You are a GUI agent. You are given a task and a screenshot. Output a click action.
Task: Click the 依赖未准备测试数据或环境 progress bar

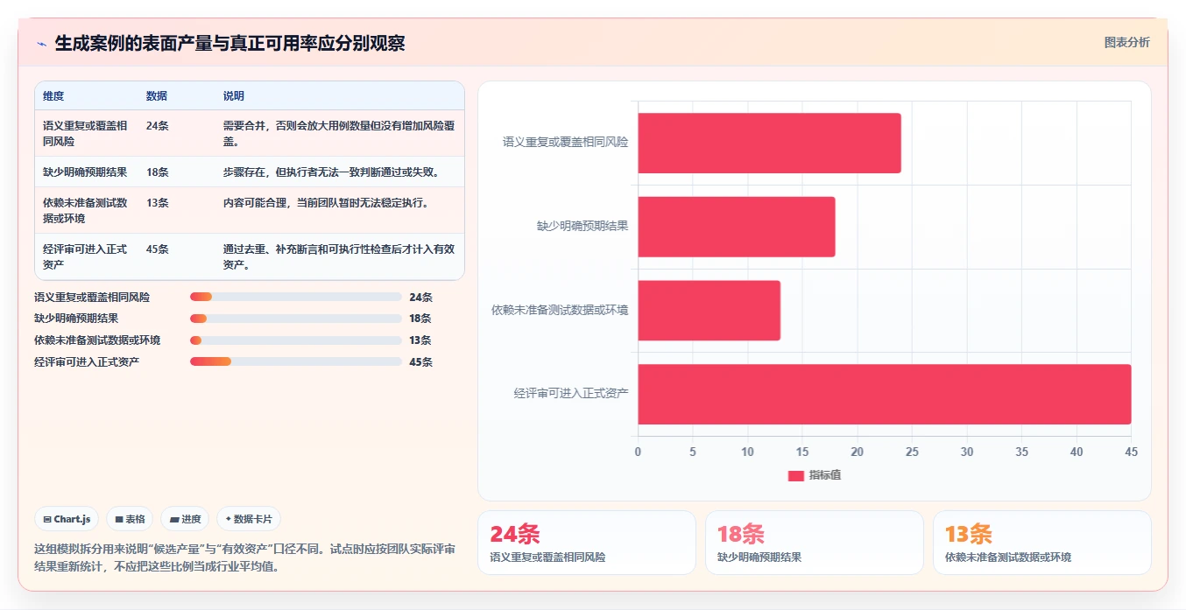pyautogui.click(x=296, y=340)
